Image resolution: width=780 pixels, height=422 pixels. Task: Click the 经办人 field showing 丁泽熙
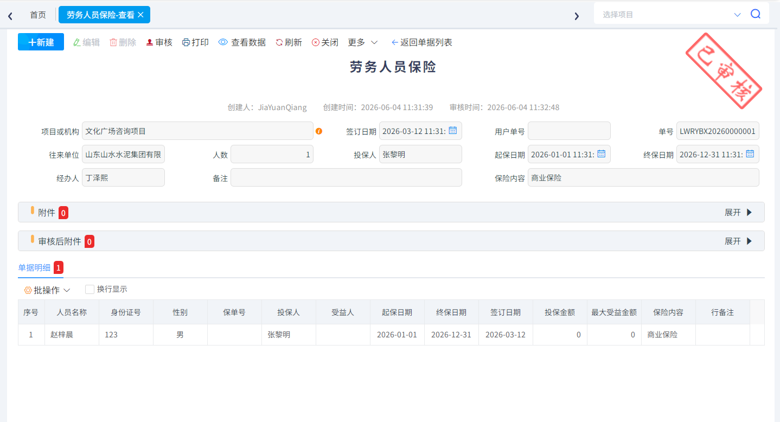point(123,177)
